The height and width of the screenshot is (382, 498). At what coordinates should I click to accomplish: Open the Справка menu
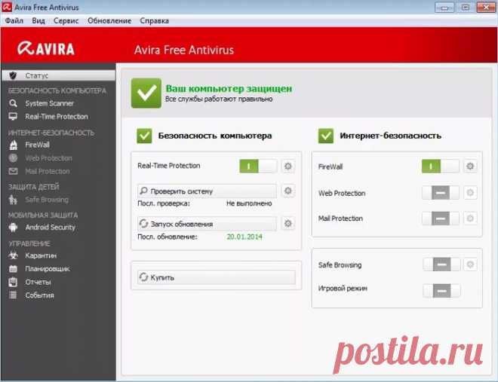coord(155,20)
